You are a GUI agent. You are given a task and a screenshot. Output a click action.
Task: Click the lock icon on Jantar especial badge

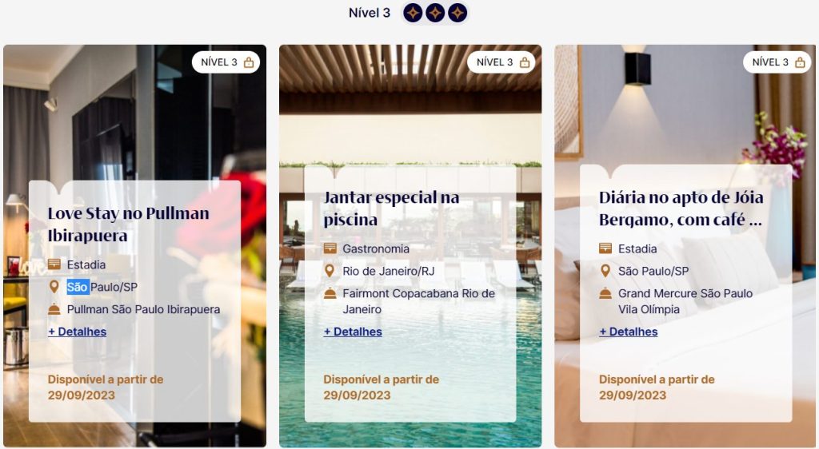pos(525,62)
